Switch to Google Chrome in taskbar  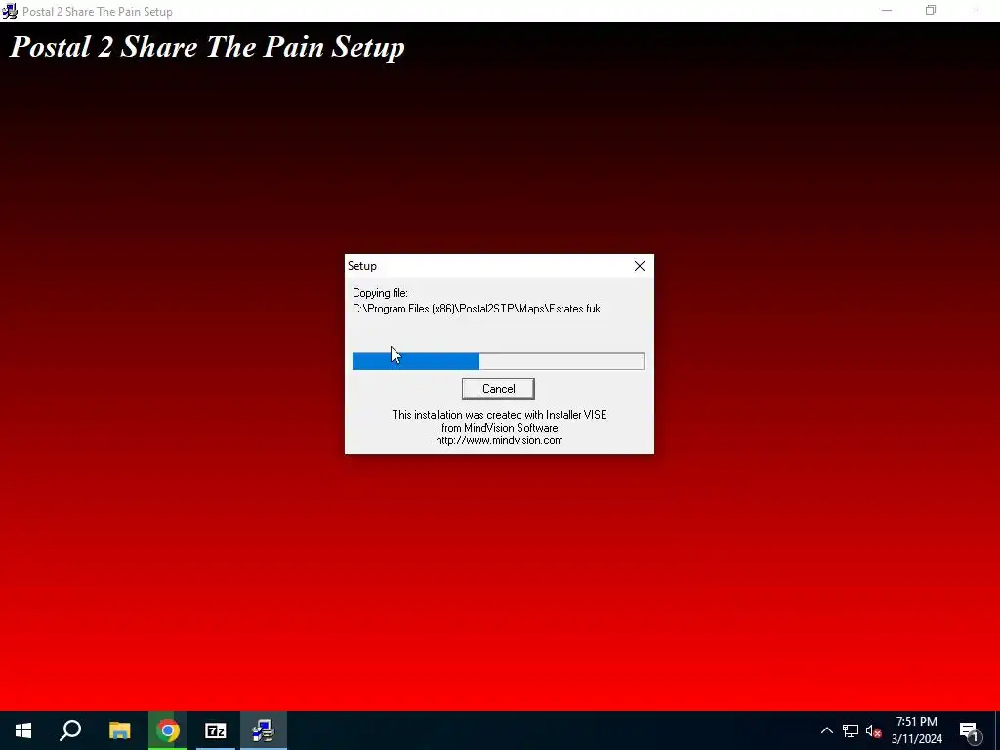(168, 730)
